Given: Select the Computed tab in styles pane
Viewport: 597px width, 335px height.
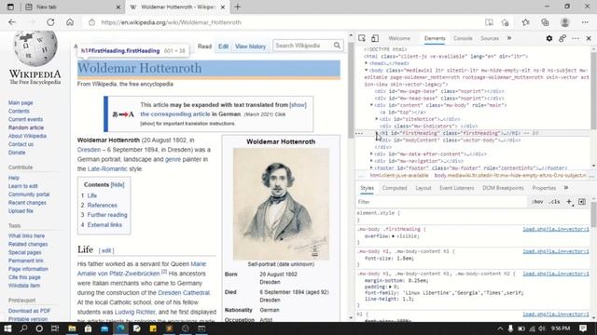Looking at the screenshot, I should click(395, 188).
